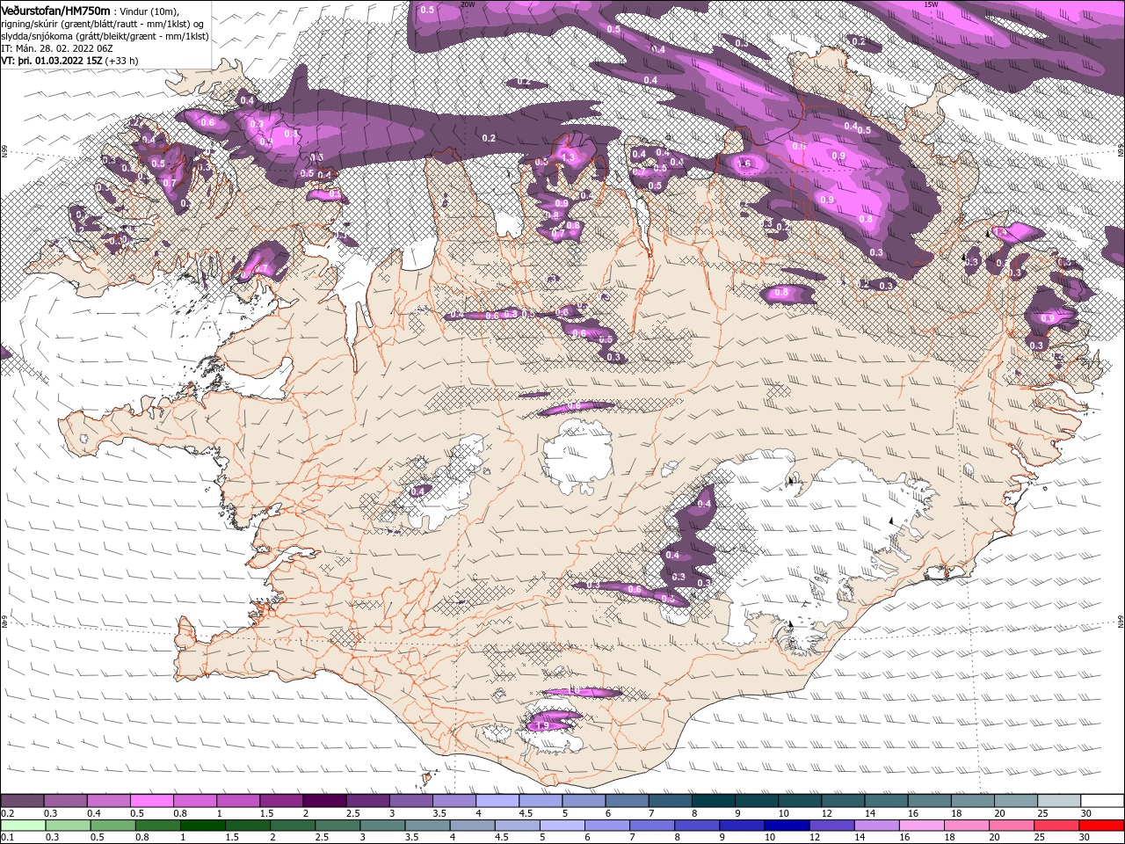
Task: Click the '0.1' label in lower legend row
Action: [x=8, y=837]
